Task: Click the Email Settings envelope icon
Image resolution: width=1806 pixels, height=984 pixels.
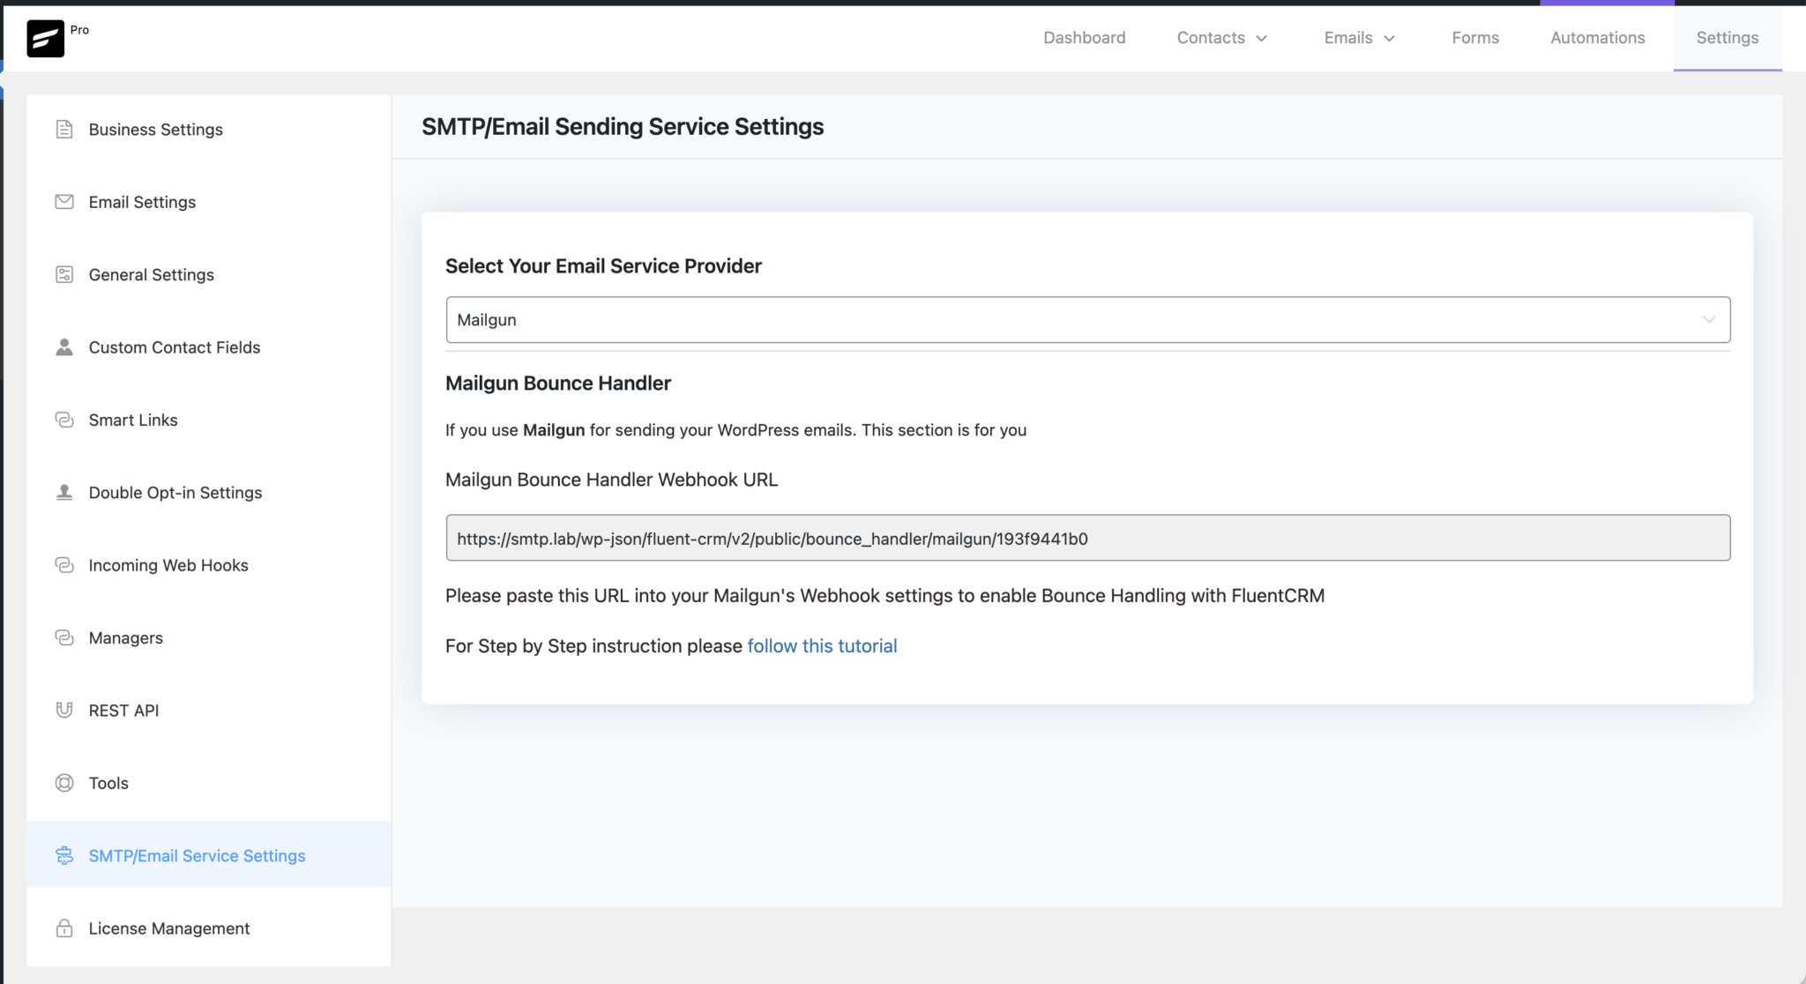Action: click(x=64, y=202)
